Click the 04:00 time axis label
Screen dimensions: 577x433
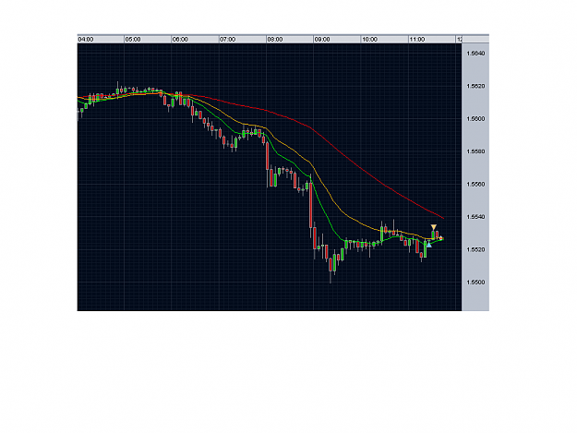[x=86, y=40]
